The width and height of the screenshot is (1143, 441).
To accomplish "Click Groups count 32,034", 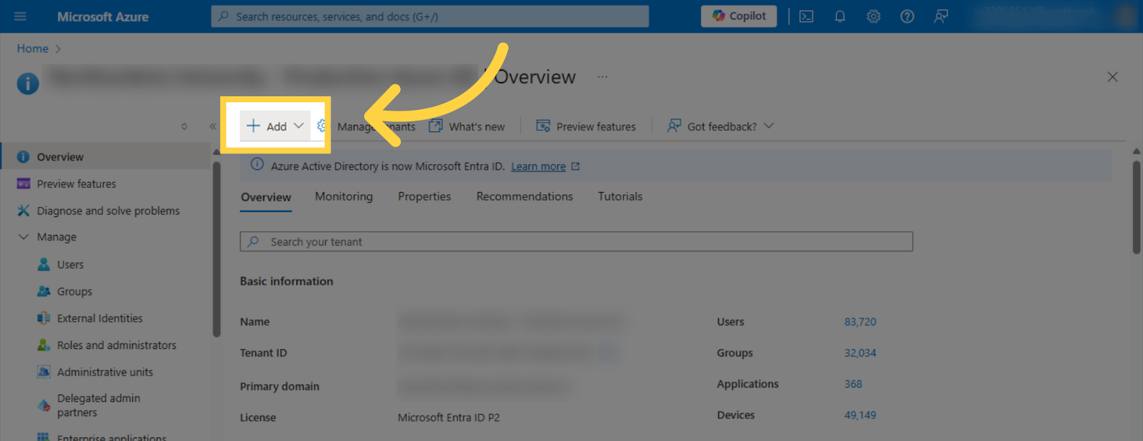I will click(x=860, y=353).
